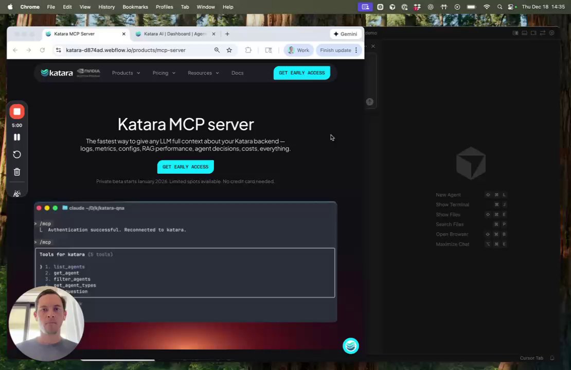Reload the Katara MCP server page
The width and height of the screenshot is (571, 370).
(42, 50)
